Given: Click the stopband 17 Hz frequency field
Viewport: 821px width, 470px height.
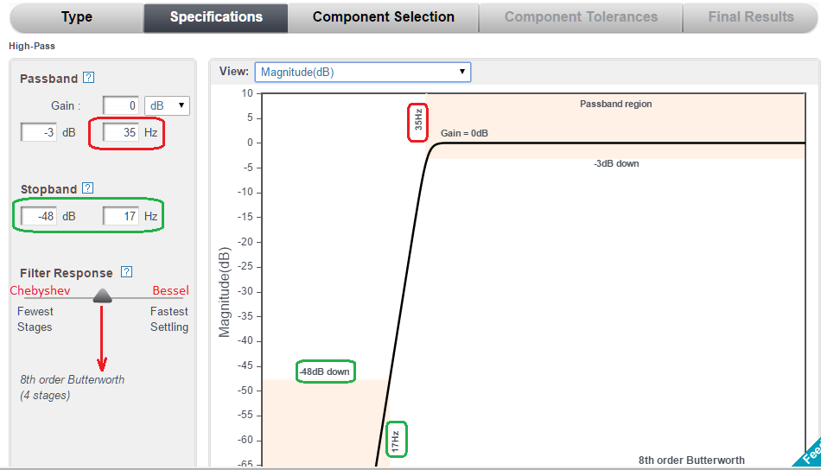Looking at the screenshot, I should click(120, 216).
